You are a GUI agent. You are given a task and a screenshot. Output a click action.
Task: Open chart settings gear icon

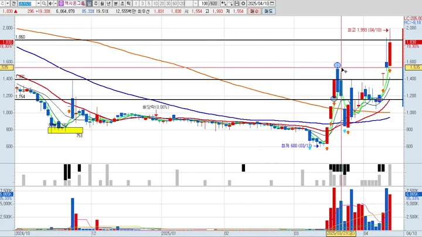tap(243, 4)
